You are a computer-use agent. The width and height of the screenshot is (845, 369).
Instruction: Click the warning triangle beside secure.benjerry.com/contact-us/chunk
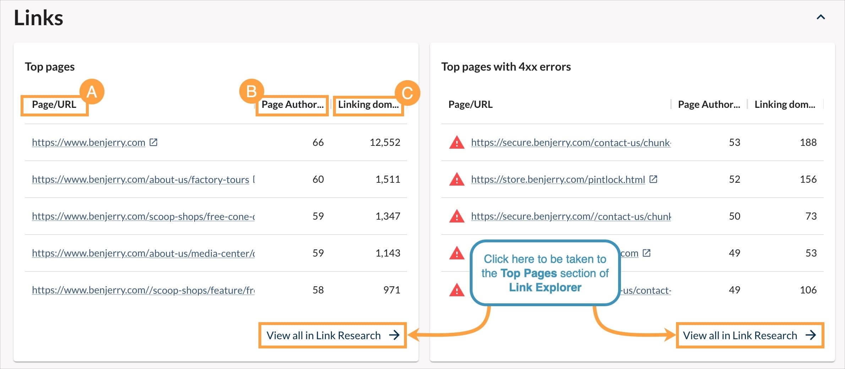point(456,142)
